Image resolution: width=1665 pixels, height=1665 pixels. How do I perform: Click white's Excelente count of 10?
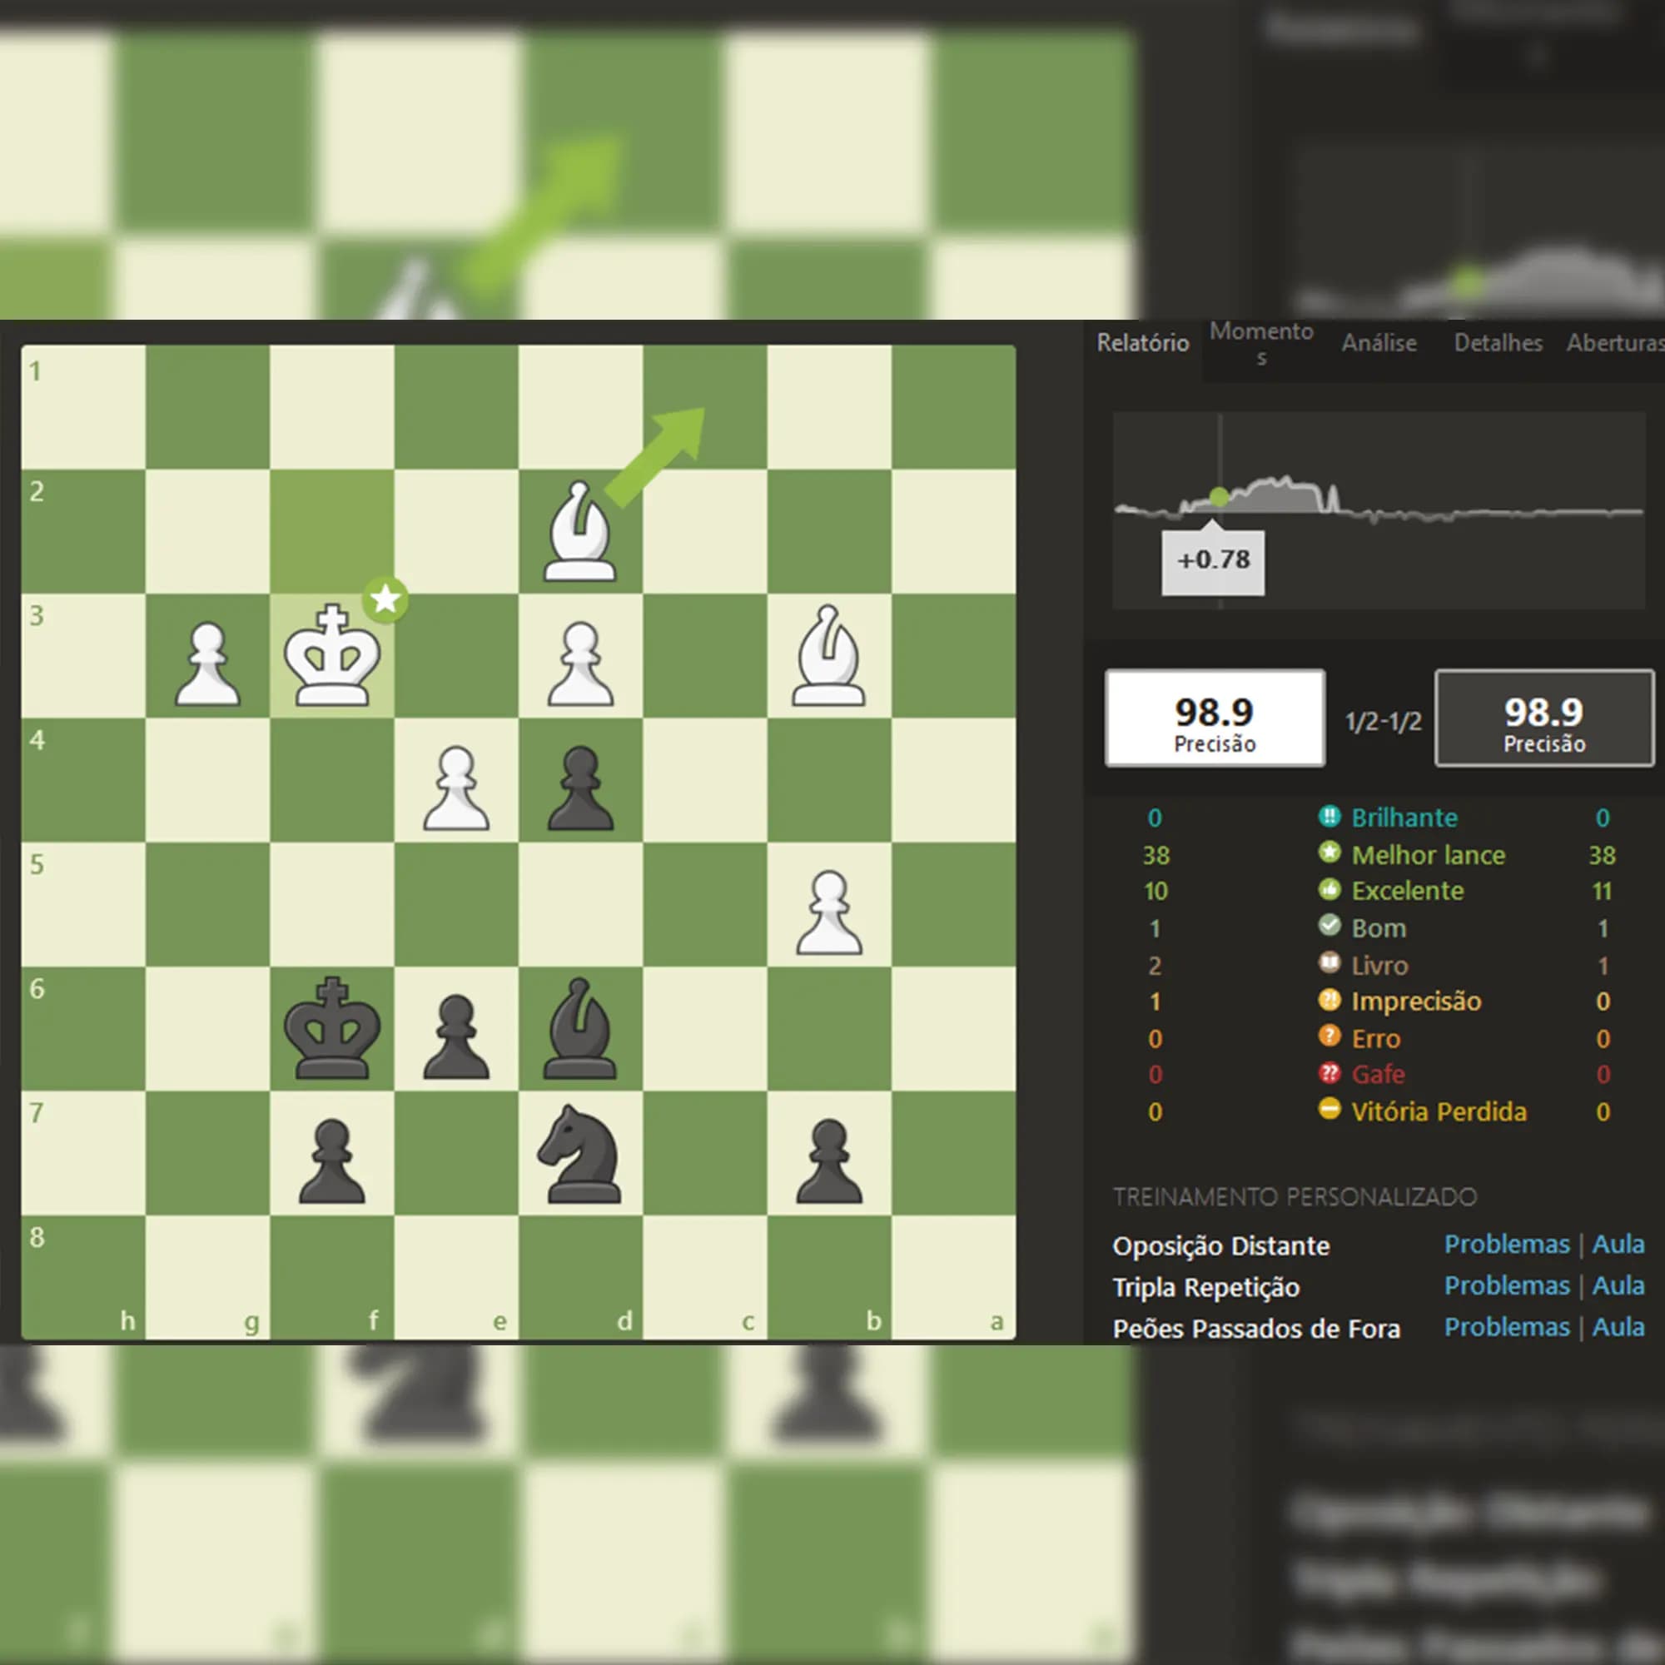[1155, 890]
